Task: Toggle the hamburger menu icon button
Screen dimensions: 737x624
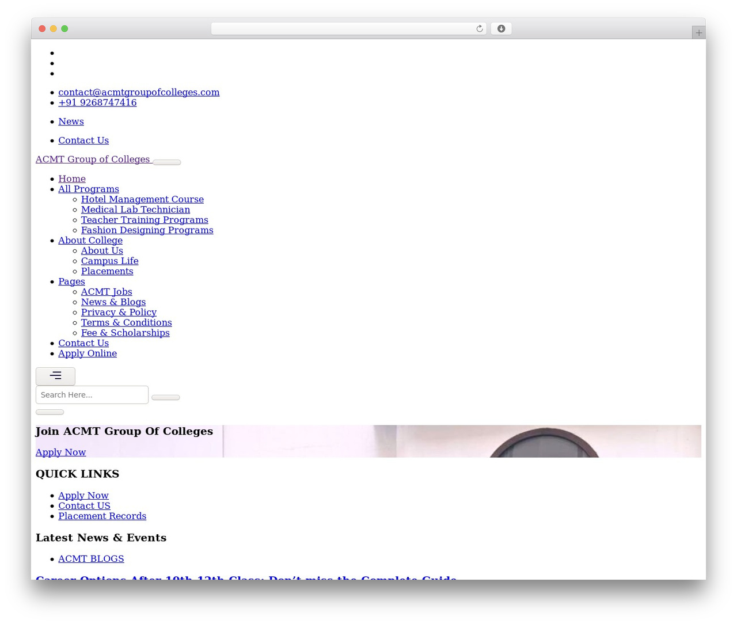Action: [x=55, y=376]
